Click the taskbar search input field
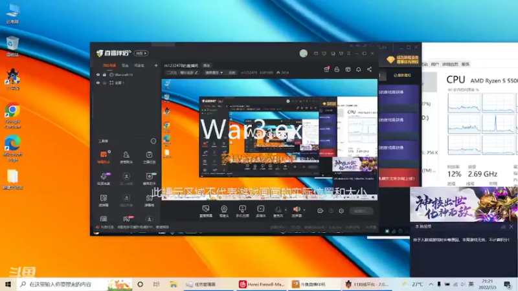The width and height of the screenshot is (518, 291). [x=74, y=284]
